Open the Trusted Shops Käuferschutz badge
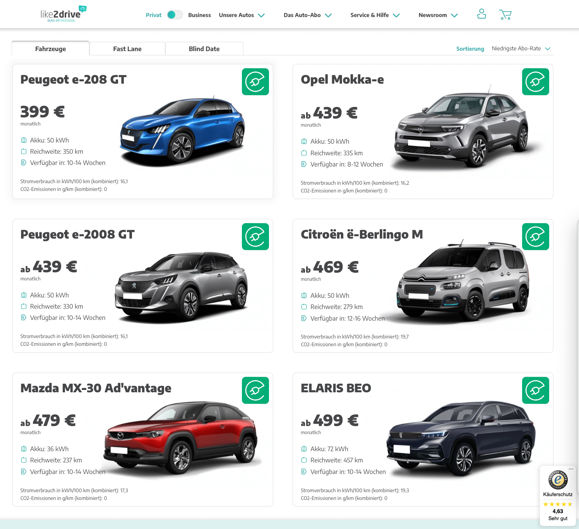 coord(558,495)
